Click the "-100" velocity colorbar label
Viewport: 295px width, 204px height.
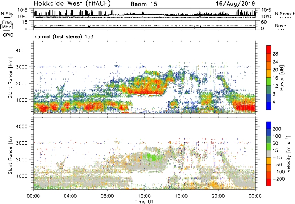coord(279,172)
